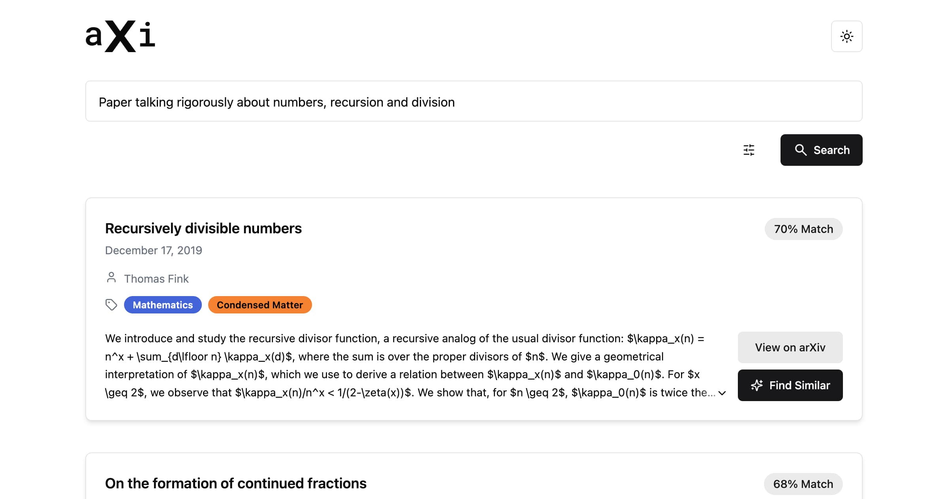Select the tag icon next to paper categories

pos(111,304)
